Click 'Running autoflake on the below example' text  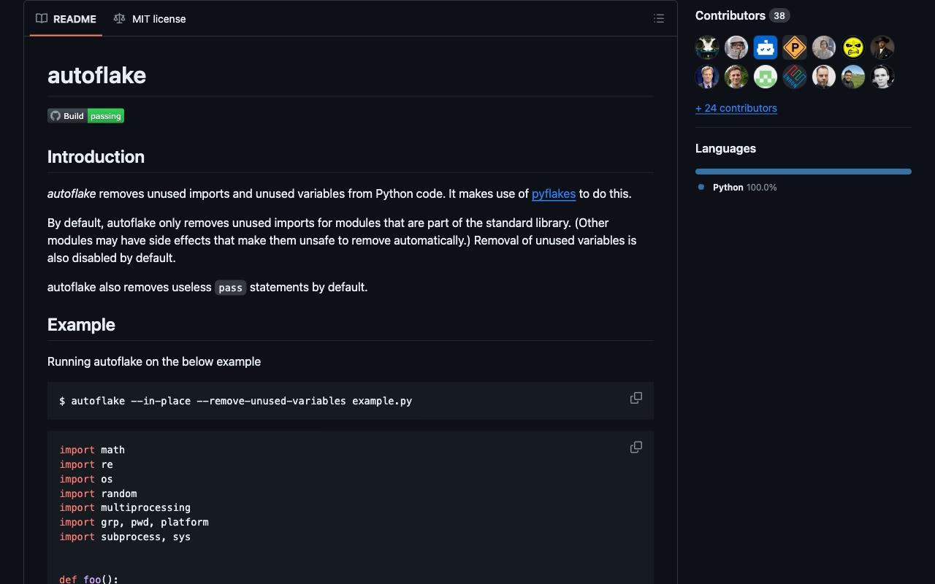coord(154,362)
